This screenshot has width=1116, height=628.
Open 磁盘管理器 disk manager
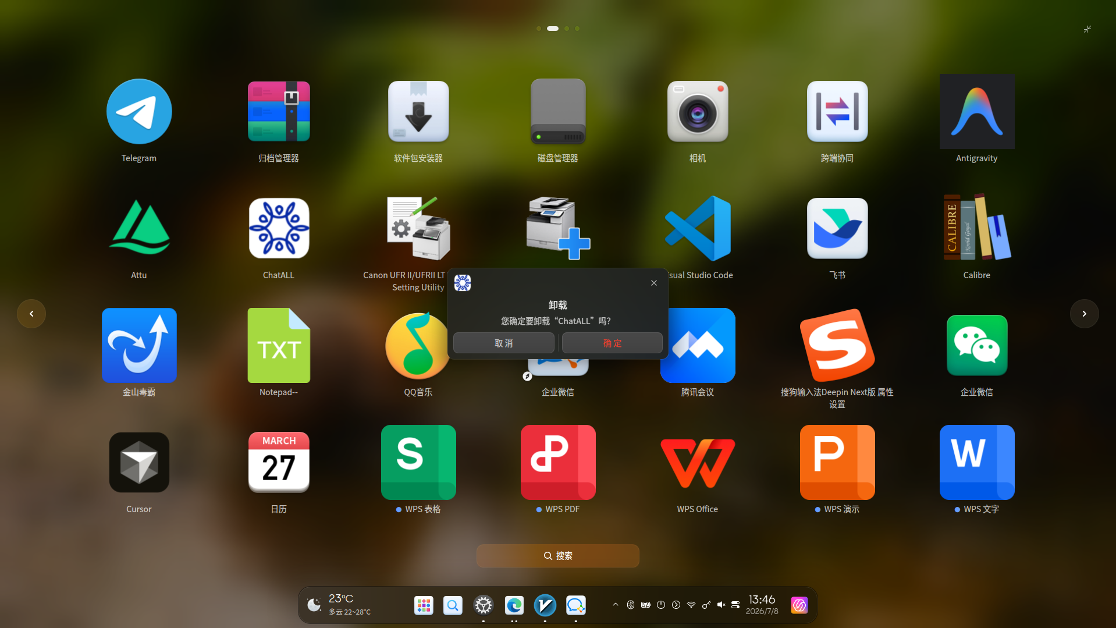[558, 112]
